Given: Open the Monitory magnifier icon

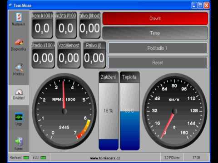Looking at the screenshot, I should coord(19,67).
